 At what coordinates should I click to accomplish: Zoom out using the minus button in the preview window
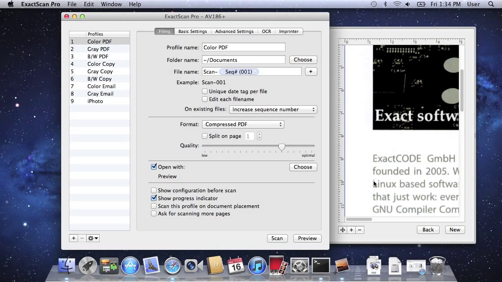pyautogui.click(x=360, y=230)
